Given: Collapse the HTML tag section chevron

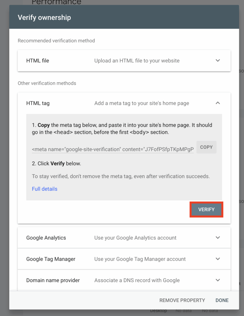Looking at the screenshot, I should (x=218, y=103).
